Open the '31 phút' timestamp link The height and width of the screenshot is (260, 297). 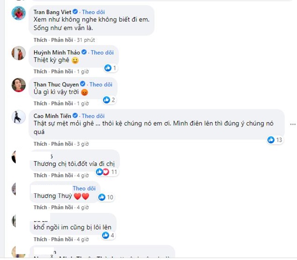coord(86,40)
